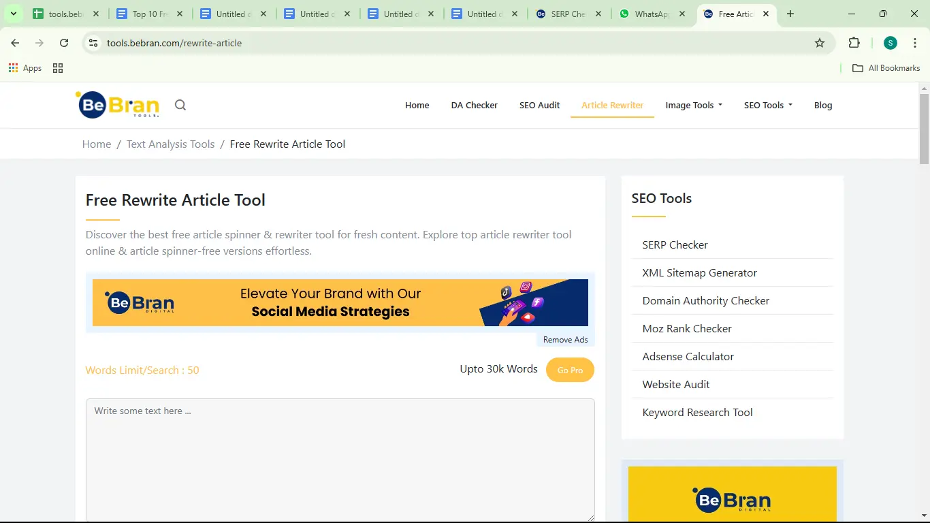Close the Top 10 Fr document tab
The height and width of the screenshot is (523, 930).
coord(180,14)
